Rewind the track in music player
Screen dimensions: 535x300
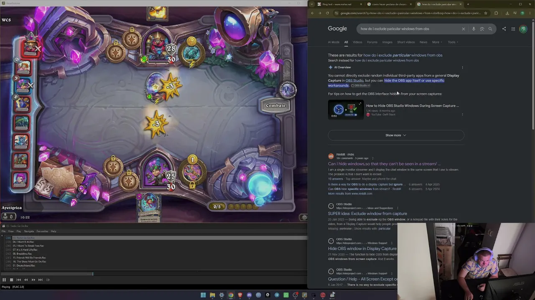(x=26, y=280)
